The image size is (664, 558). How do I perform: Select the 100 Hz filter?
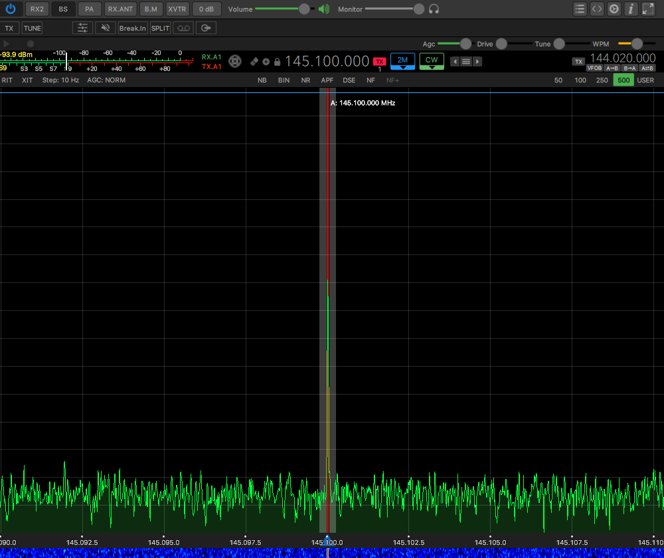(x=580, y=80)
